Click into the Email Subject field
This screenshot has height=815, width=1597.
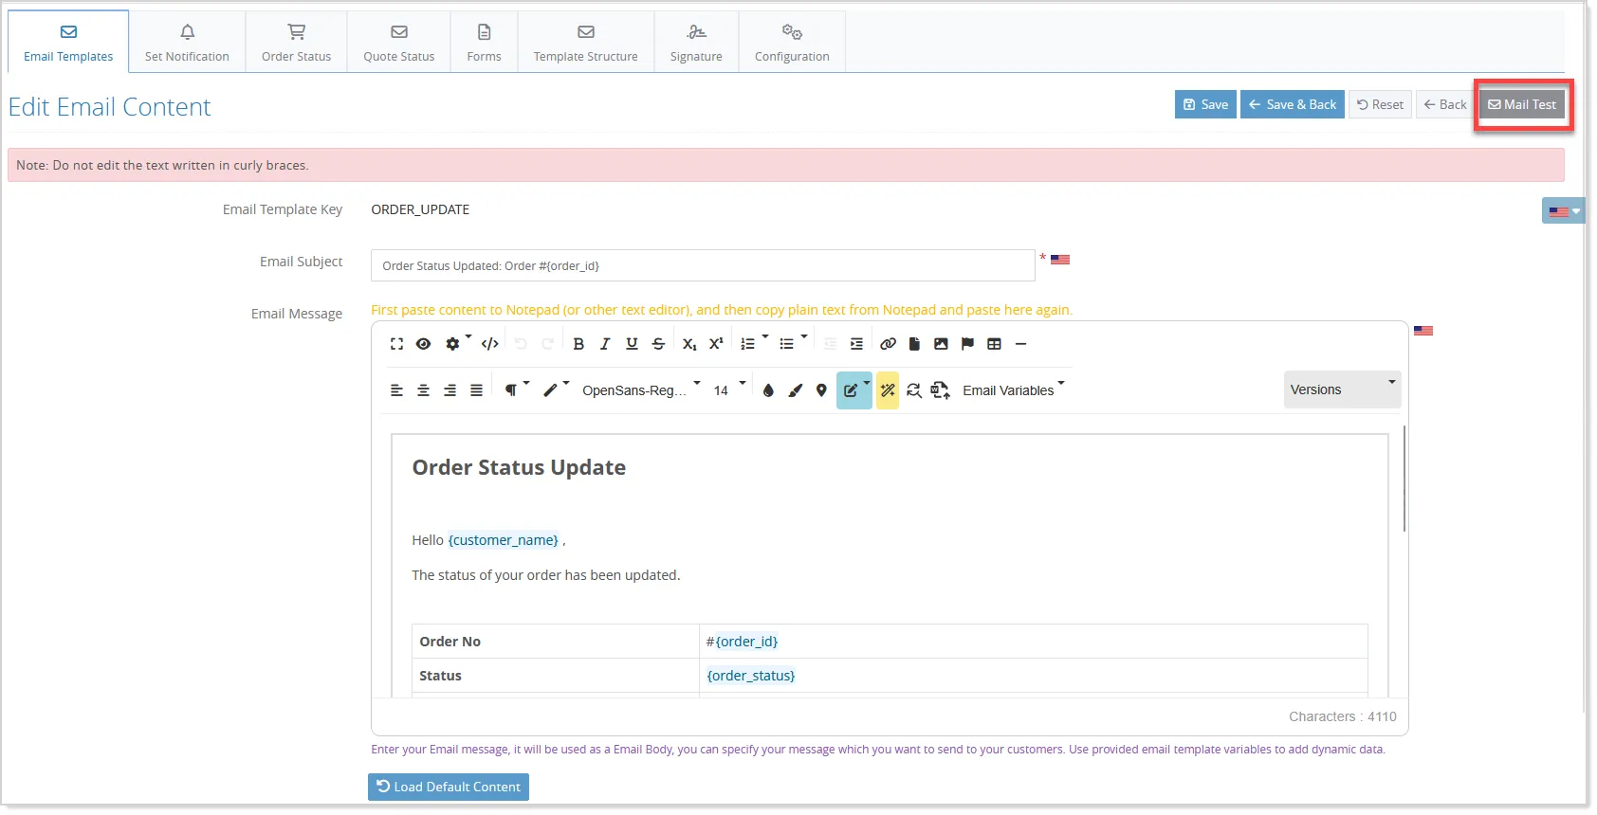tap(703, 265)
